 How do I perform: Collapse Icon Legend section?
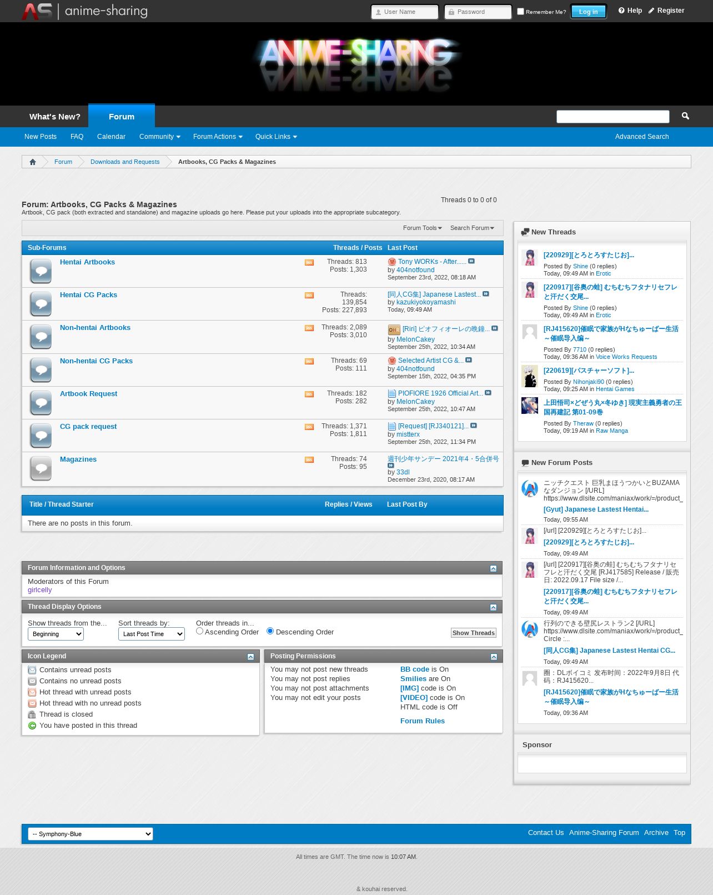click(x=250, y=657)
